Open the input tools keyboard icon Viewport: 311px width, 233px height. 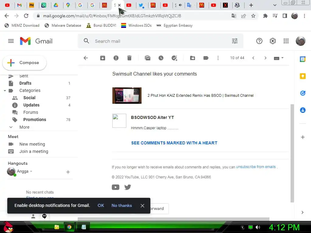[276, 58]
